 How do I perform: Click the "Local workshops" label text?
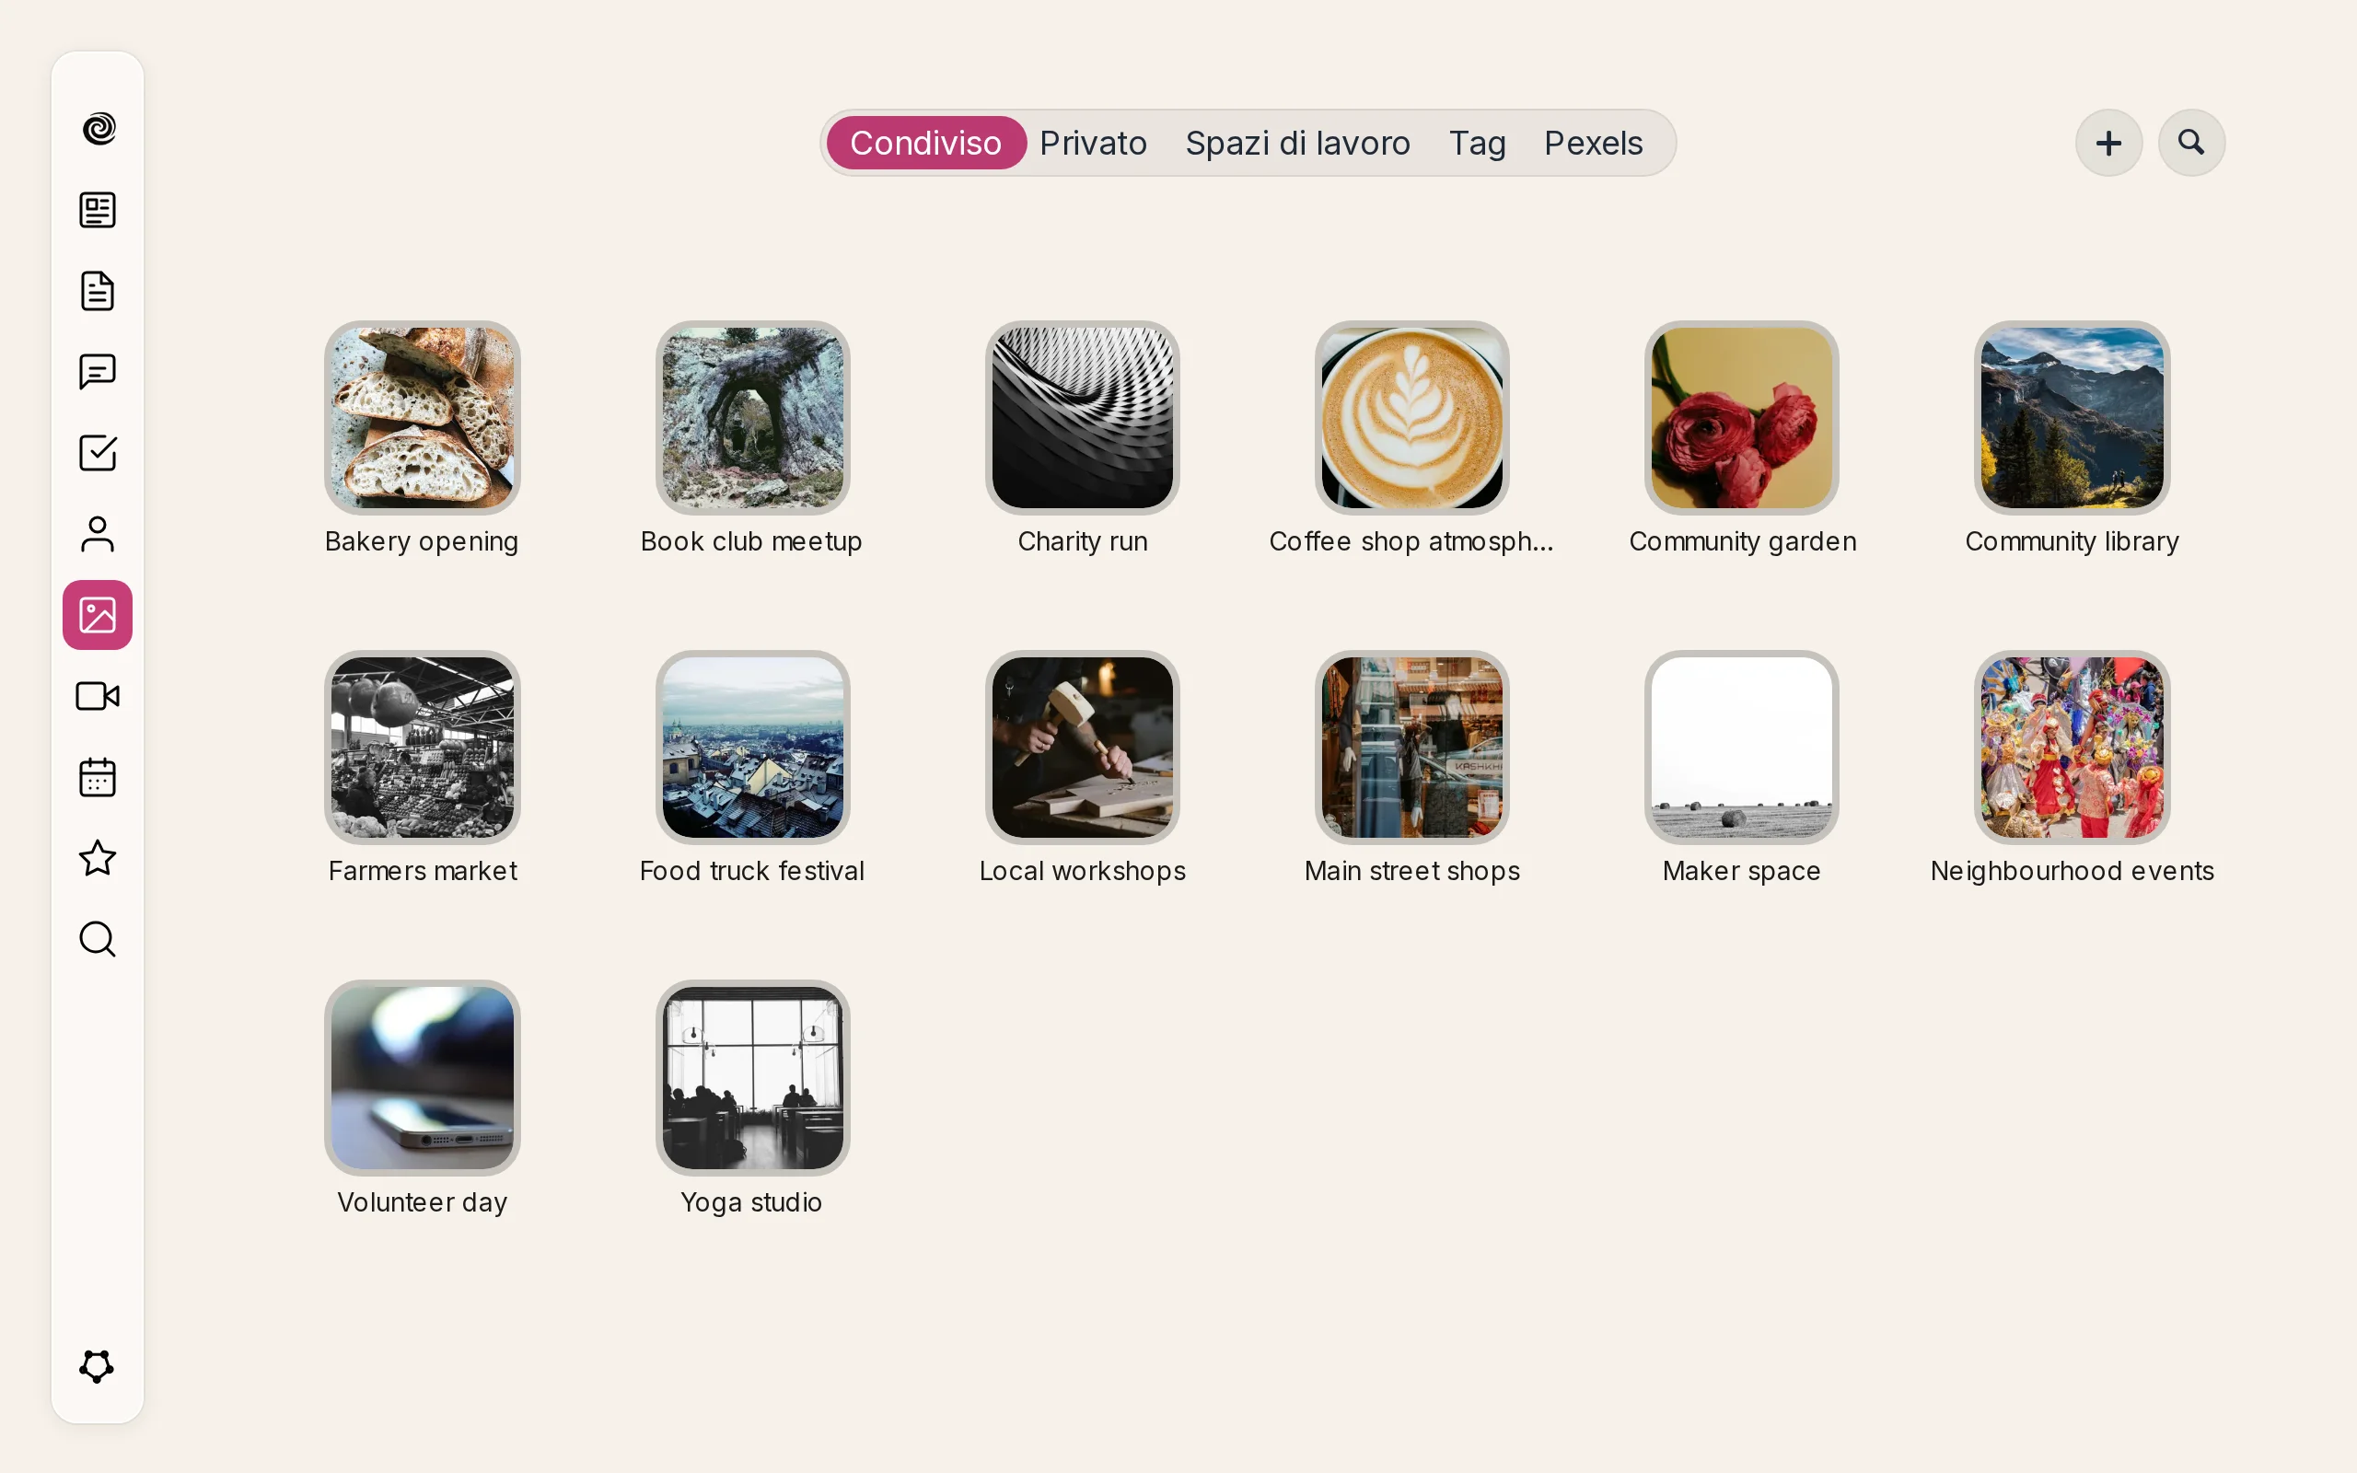(x=1082, y=871)
